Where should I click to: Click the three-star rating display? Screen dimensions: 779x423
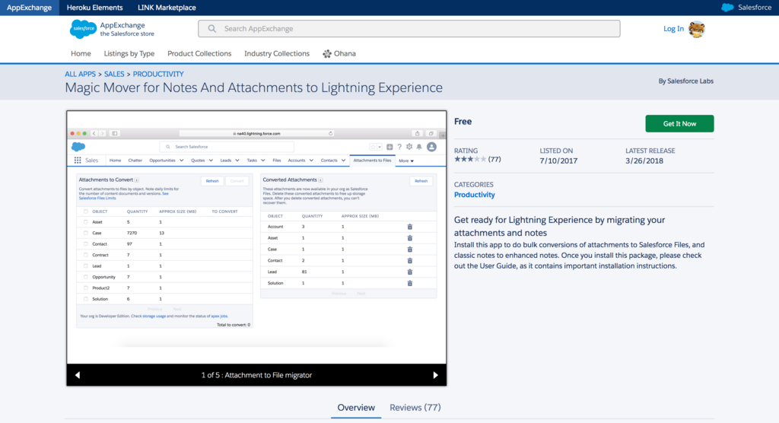pos(470,159)
